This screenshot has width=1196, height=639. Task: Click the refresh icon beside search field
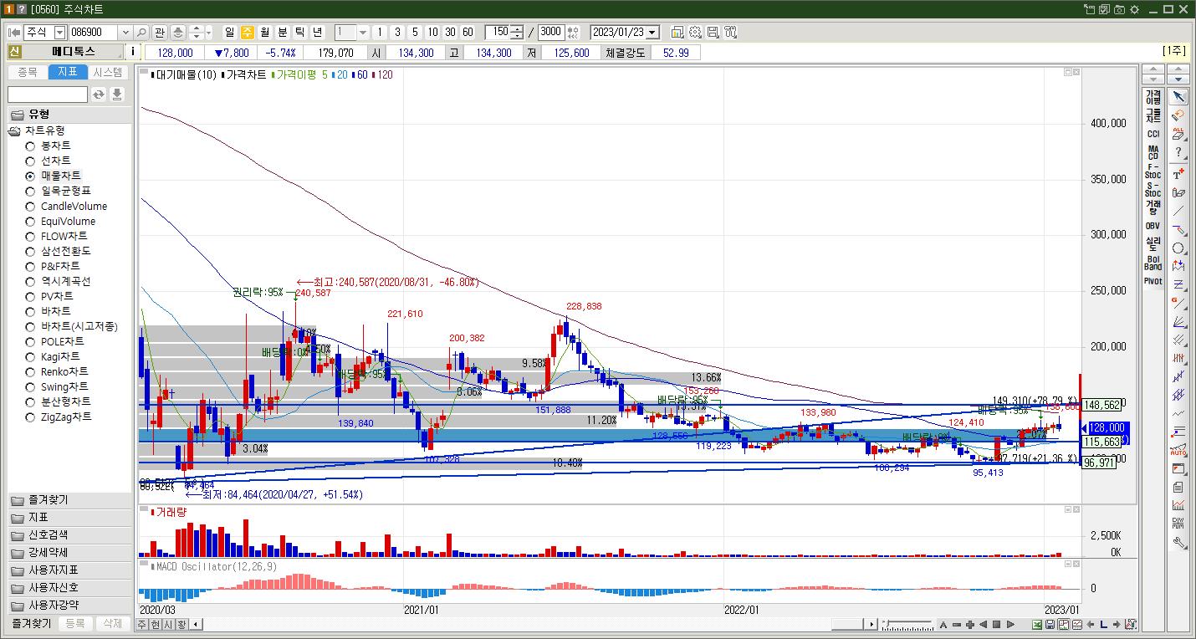click(99, 95)
